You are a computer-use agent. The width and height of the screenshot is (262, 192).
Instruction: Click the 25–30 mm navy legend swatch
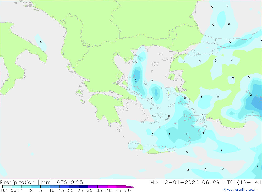click(83, 187)
